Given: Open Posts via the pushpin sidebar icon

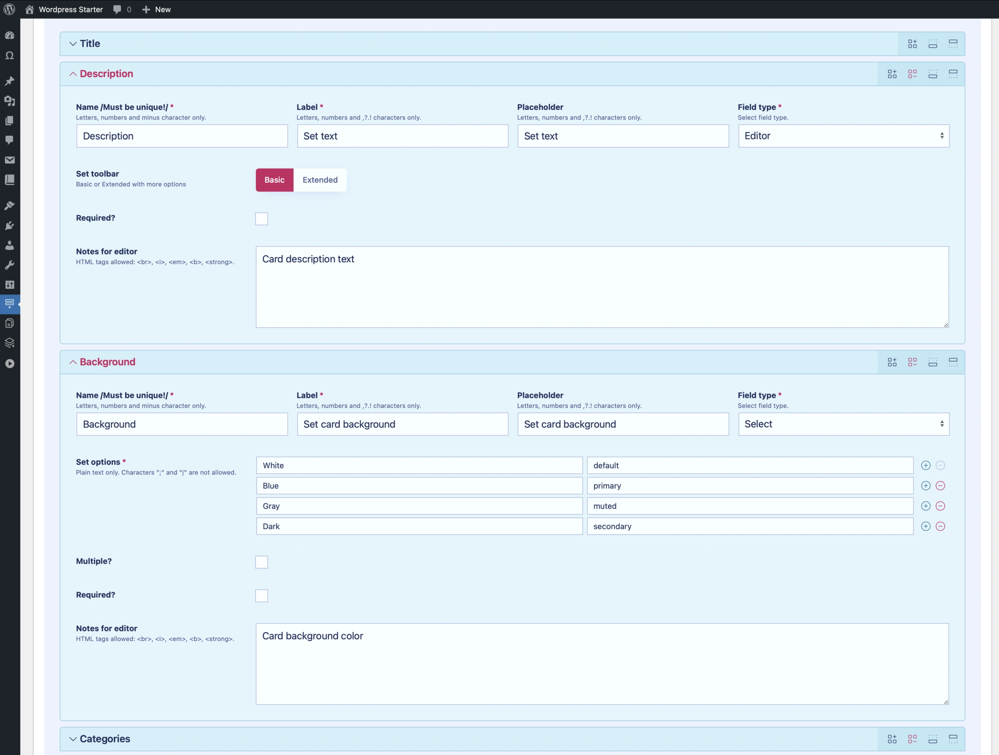Looking at the screenshot, I should tap(10, 81).
